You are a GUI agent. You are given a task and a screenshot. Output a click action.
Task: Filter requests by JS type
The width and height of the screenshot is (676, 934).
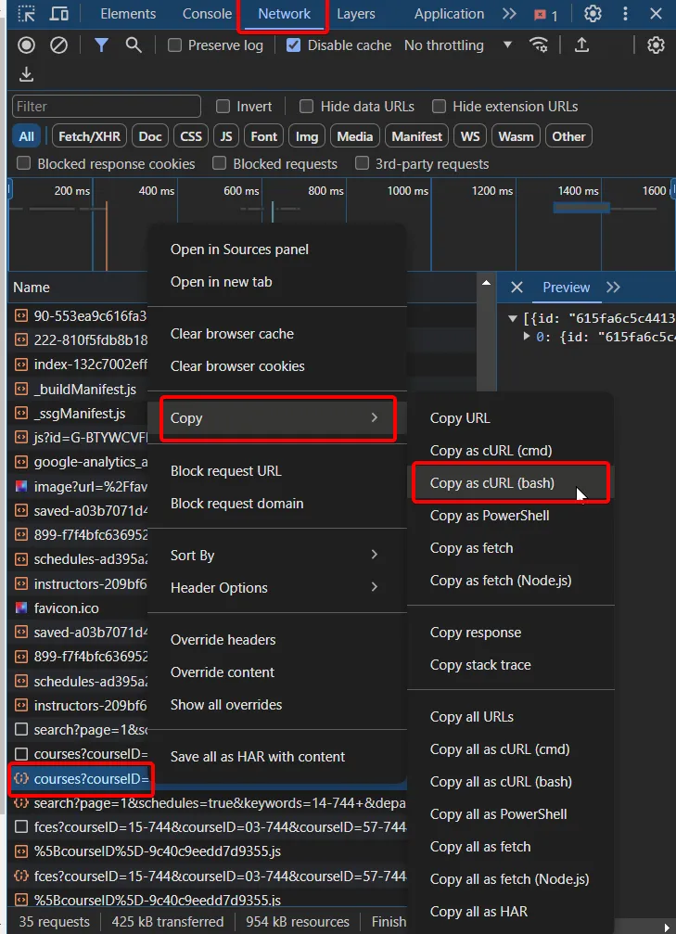tap(225, 136)
